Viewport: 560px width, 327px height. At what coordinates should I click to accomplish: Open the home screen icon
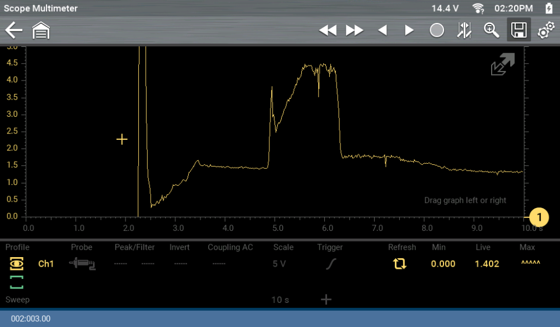coord(41,31)
